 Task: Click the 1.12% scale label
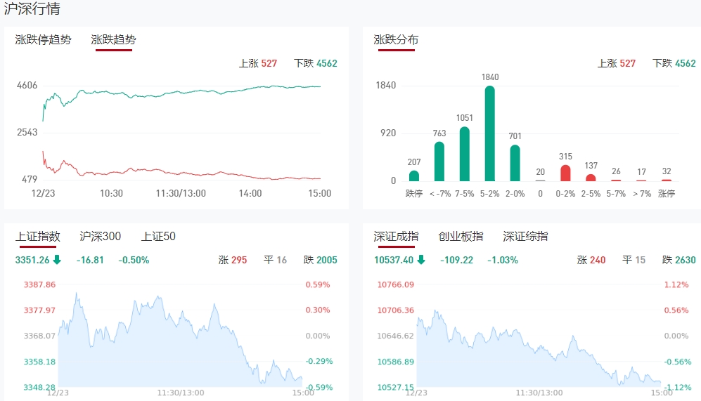[x=676, y=284]
